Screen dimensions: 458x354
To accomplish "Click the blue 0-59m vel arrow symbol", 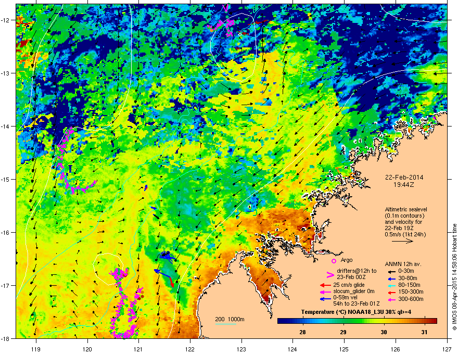I will 325,298.
